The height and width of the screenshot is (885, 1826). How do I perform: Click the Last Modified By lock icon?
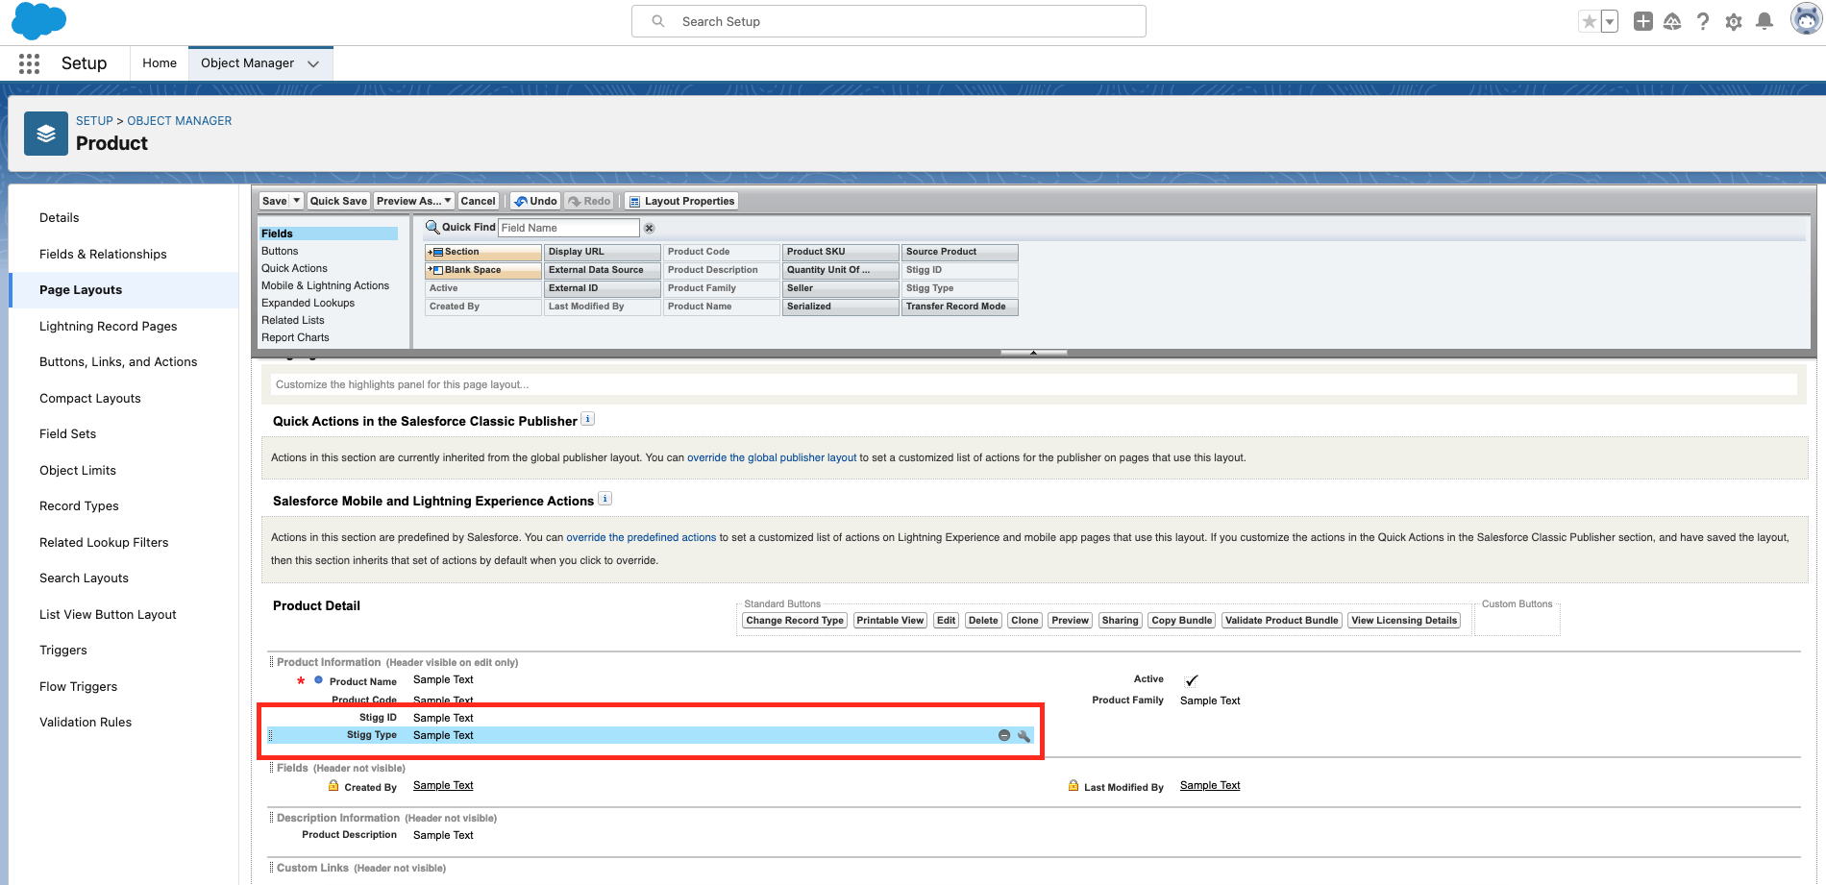click(1073, 786)
